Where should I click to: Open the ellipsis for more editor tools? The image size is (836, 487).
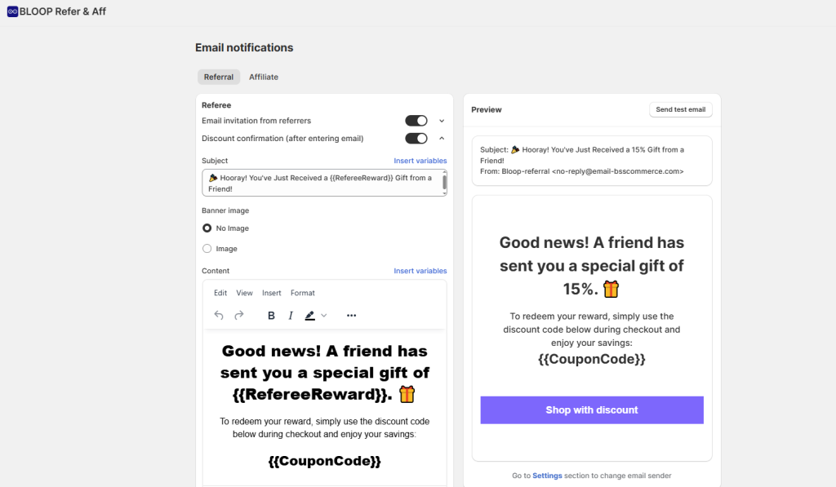tap(351, 316)
